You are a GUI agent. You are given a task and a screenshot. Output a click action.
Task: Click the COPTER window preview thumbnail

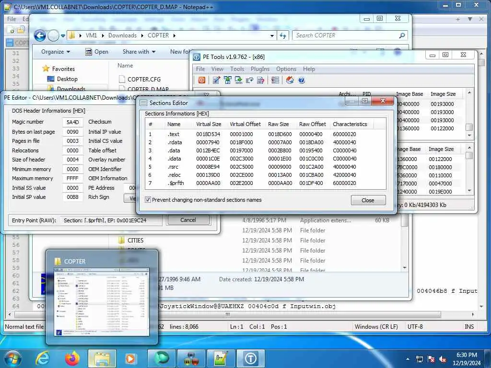102,302
